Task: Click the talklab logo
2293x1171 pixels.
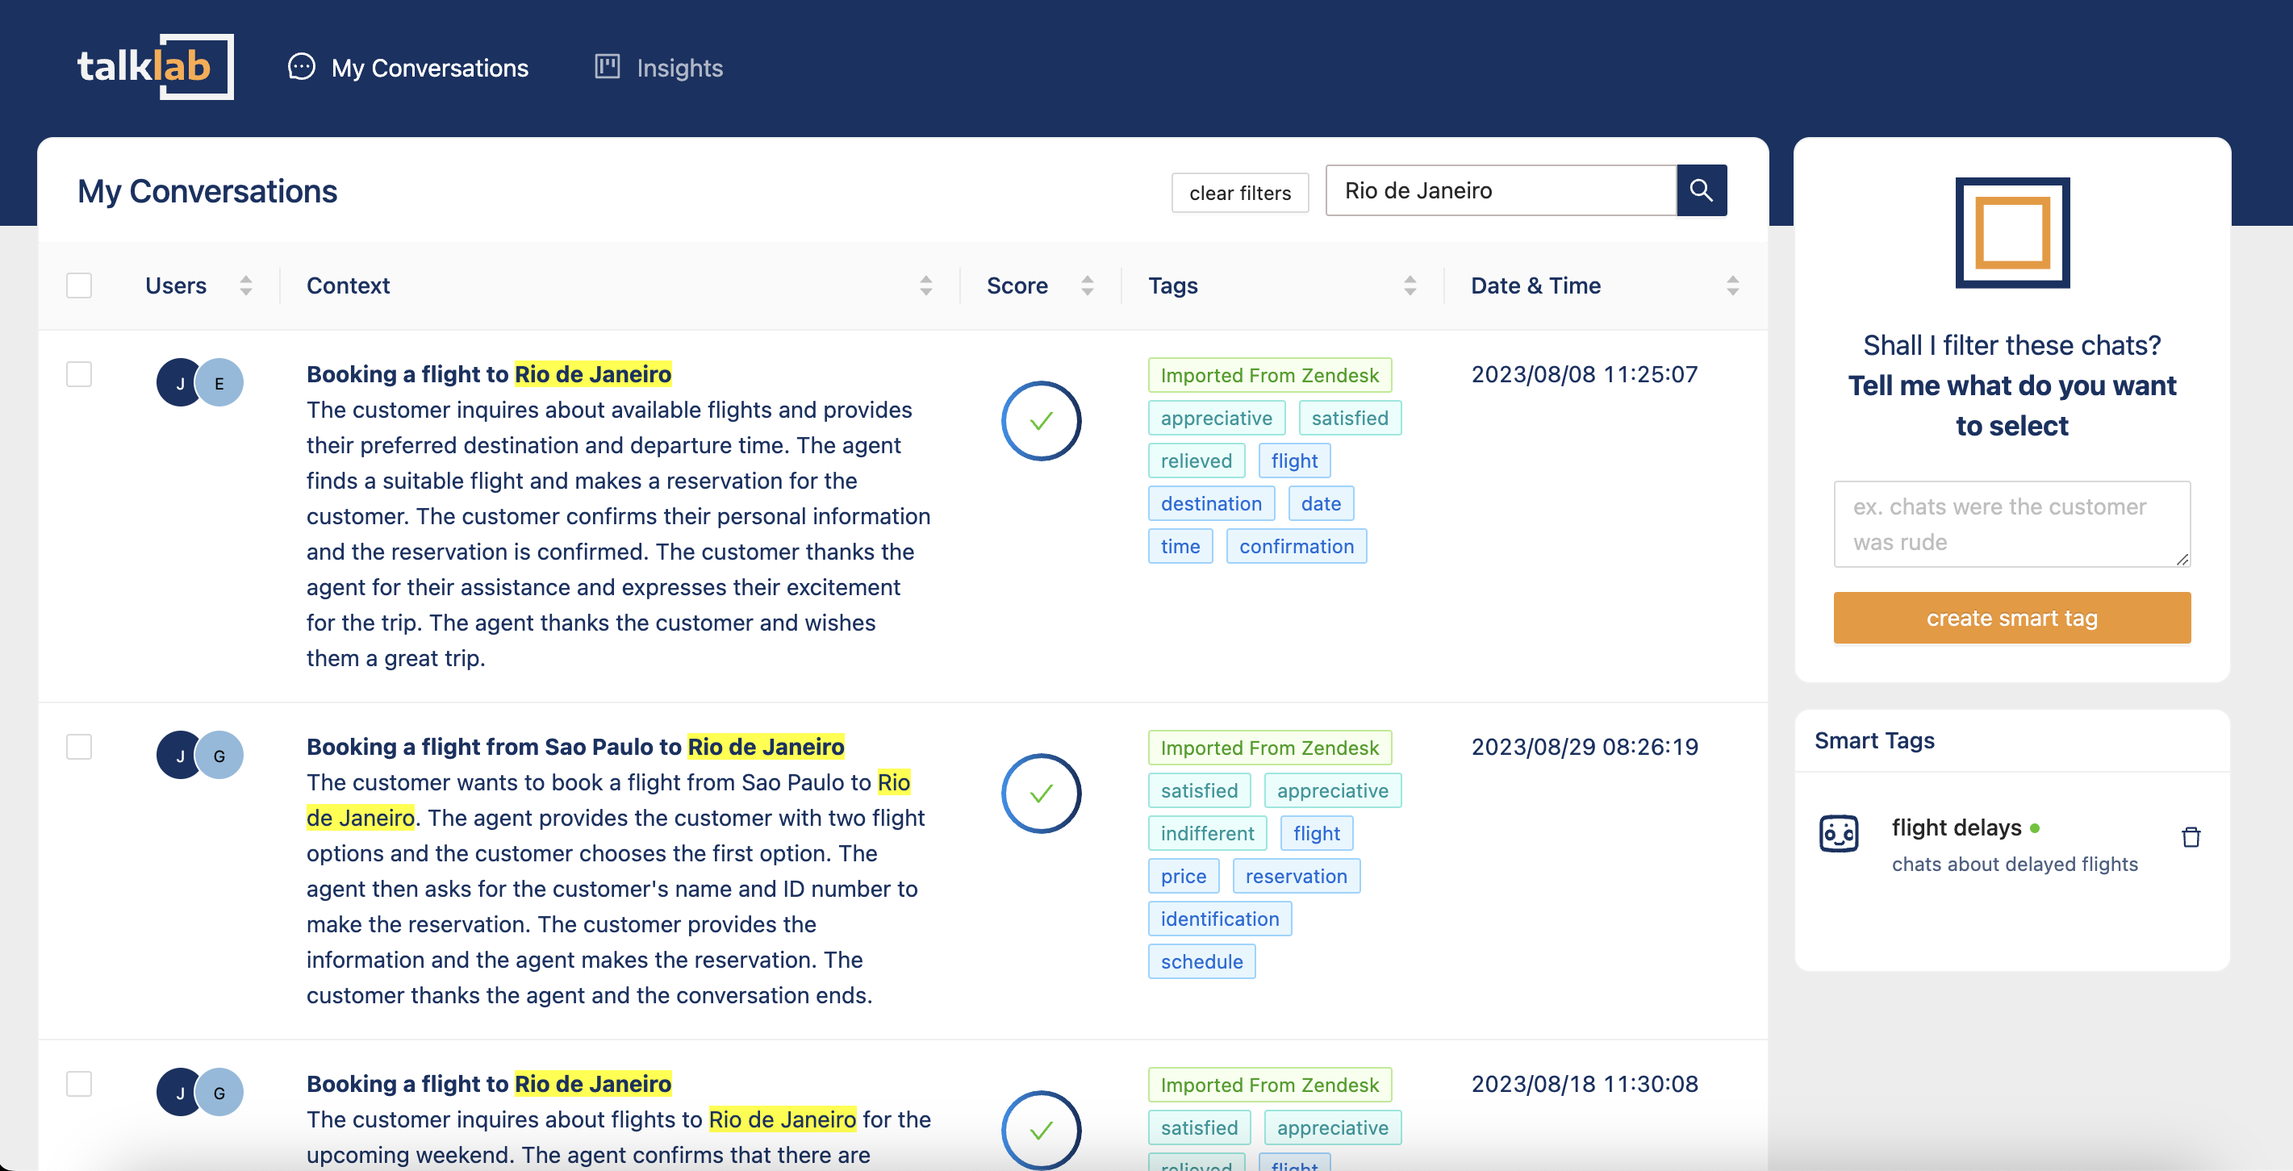Action: click(x=156, y=67)
